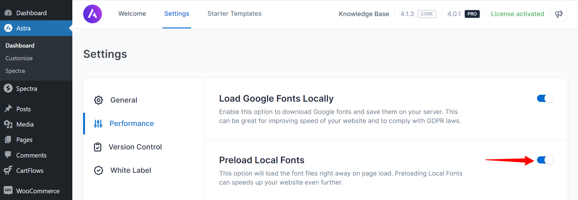Open Comments in the admin sidebar
The height and width of the screenshot is (200, 578).
31,155
